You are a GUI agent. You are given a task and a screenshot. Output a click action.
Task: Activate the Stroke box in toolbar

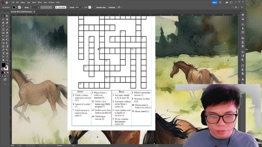(6, 68)
